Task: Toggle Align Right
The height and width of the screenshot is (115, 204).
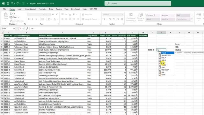Action: pyautogui.click(x=70, y=19)
